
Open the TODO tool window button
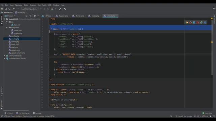[8, 113]
